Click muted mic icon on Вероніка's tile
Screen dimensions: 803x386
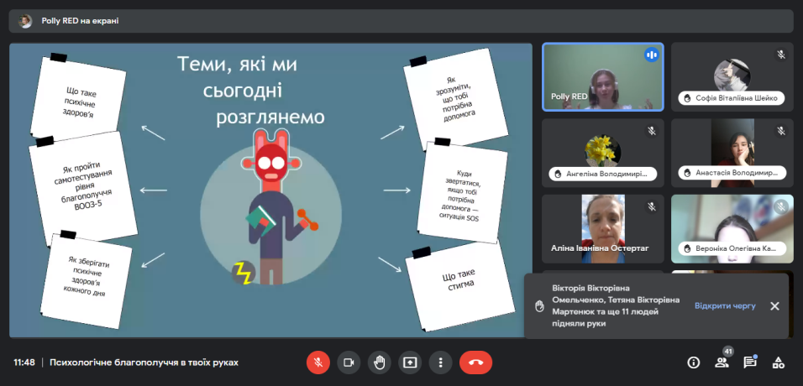781,206
